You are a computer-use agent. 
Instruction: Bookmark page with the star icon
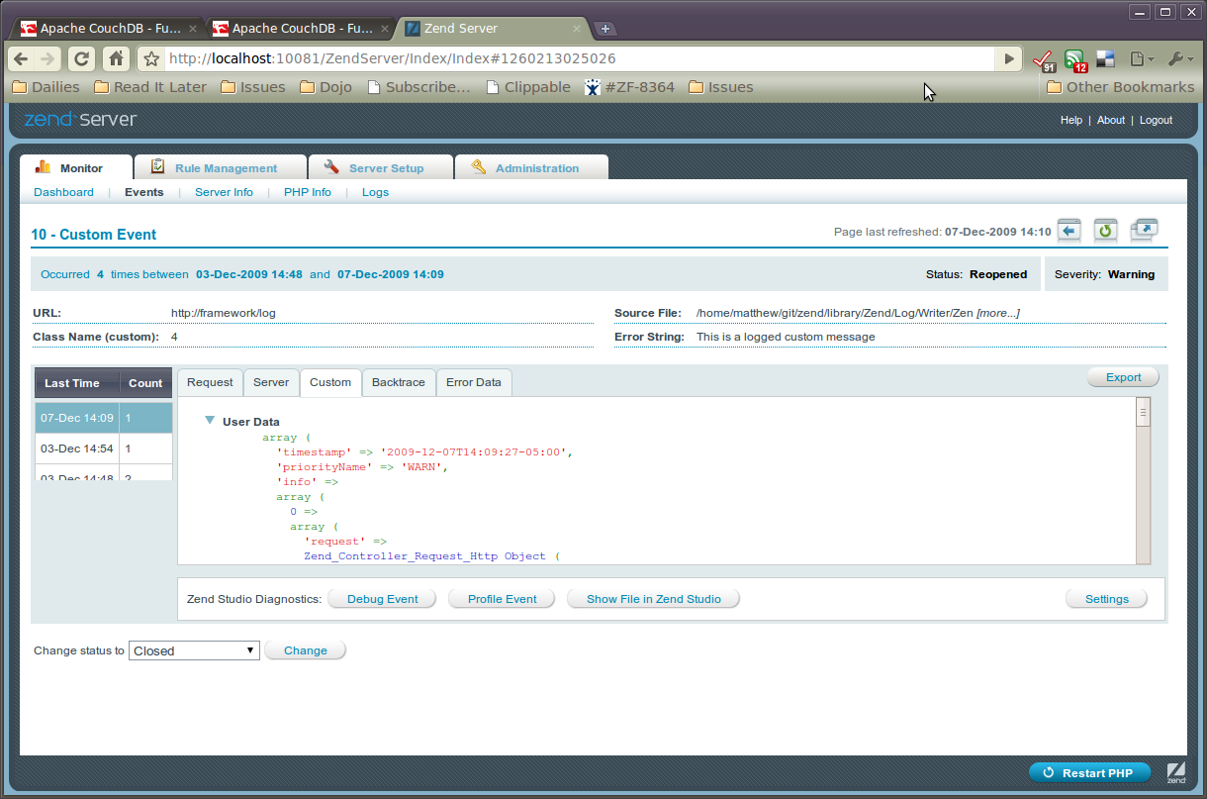pyautogui.click(x=151, y=59)
